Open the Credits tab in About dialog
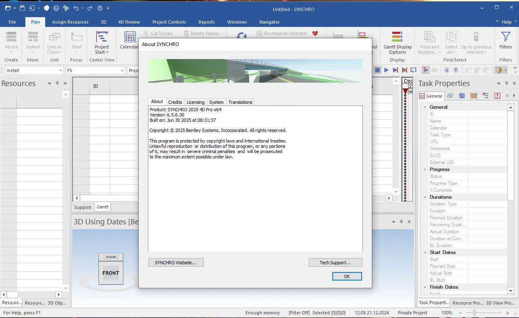Image resolution: width=519 pixels, height=318 pixels. click(175, 102)
